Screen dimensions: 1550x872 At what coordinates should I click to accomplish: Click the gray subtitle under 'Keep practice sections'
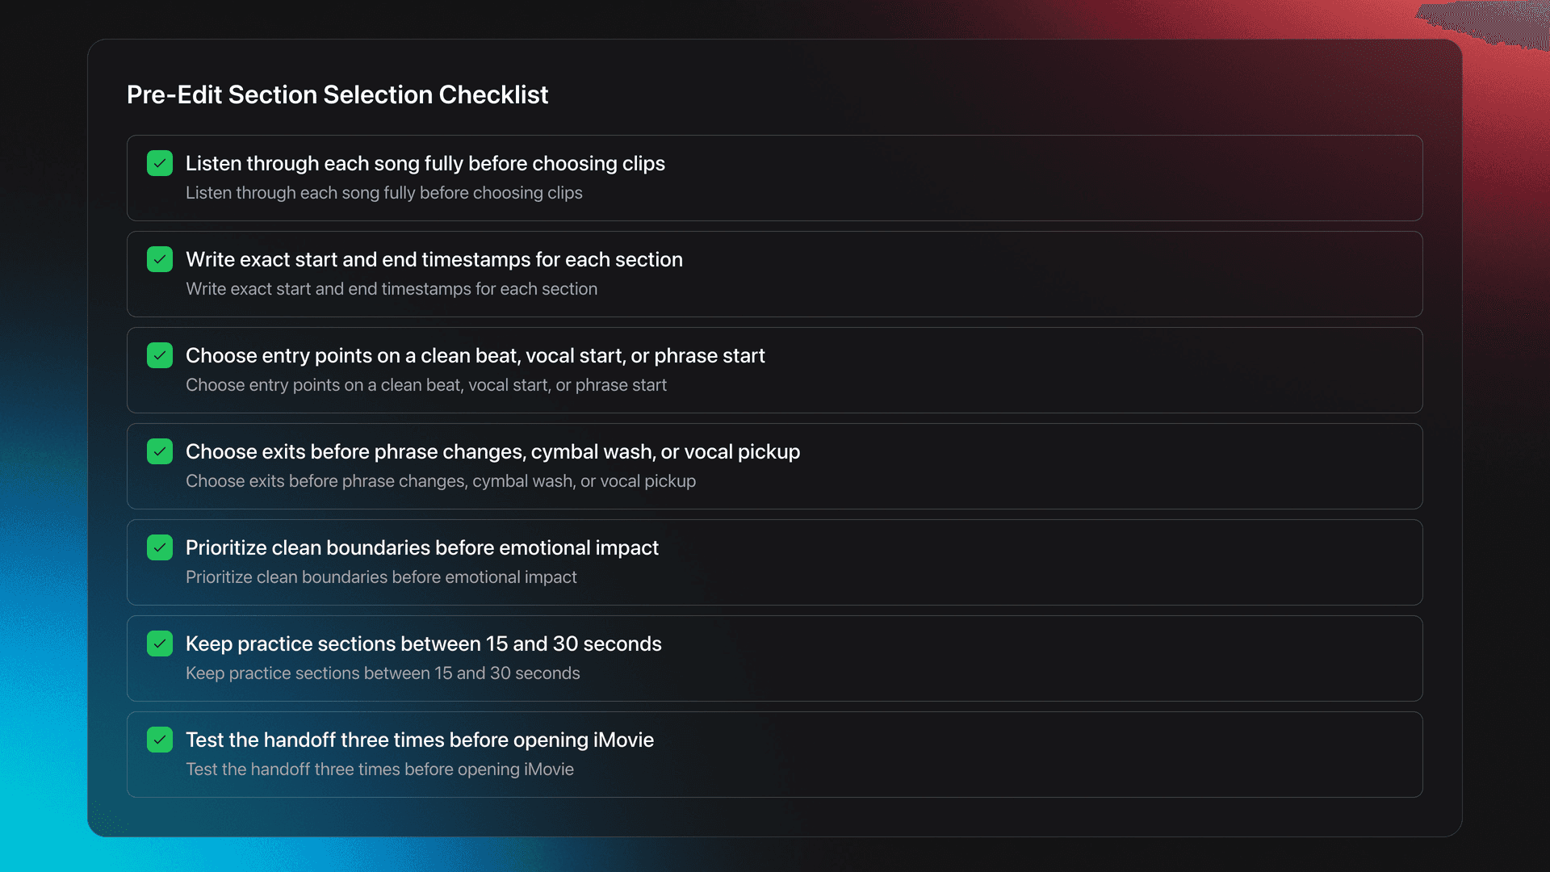(383, 673)
